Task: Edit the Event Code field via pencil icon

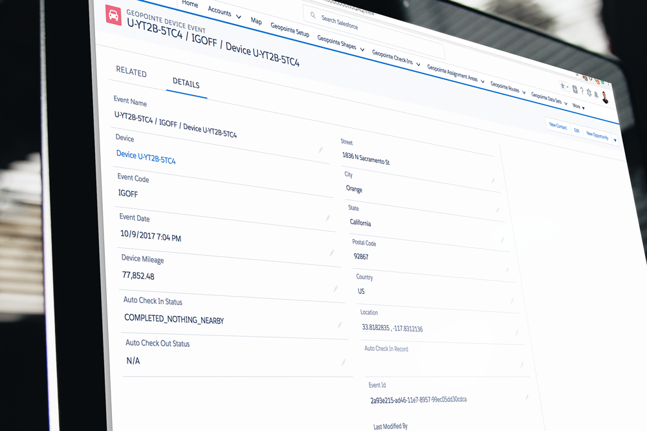Action: point(328,218)
